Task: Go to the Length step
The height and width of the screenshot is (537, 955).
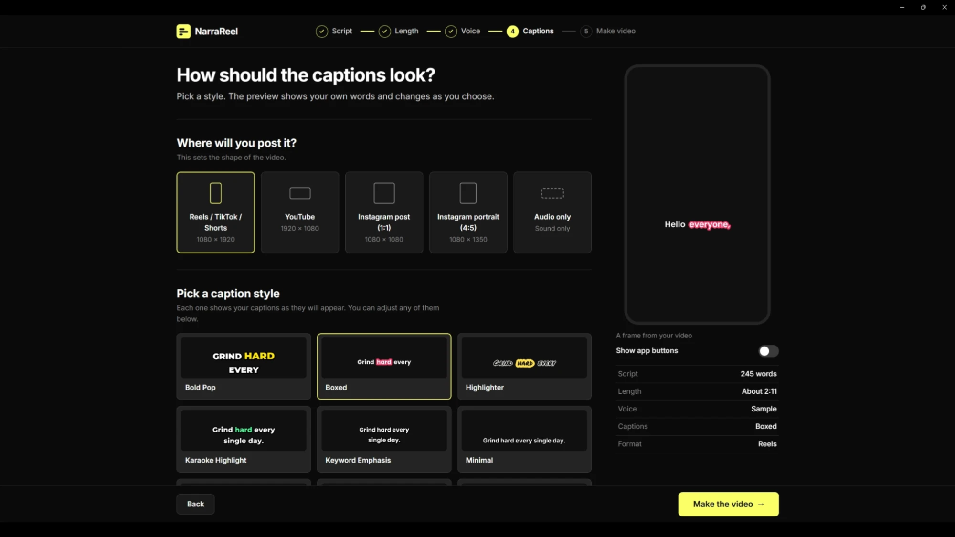Action: tap(399, 31)
